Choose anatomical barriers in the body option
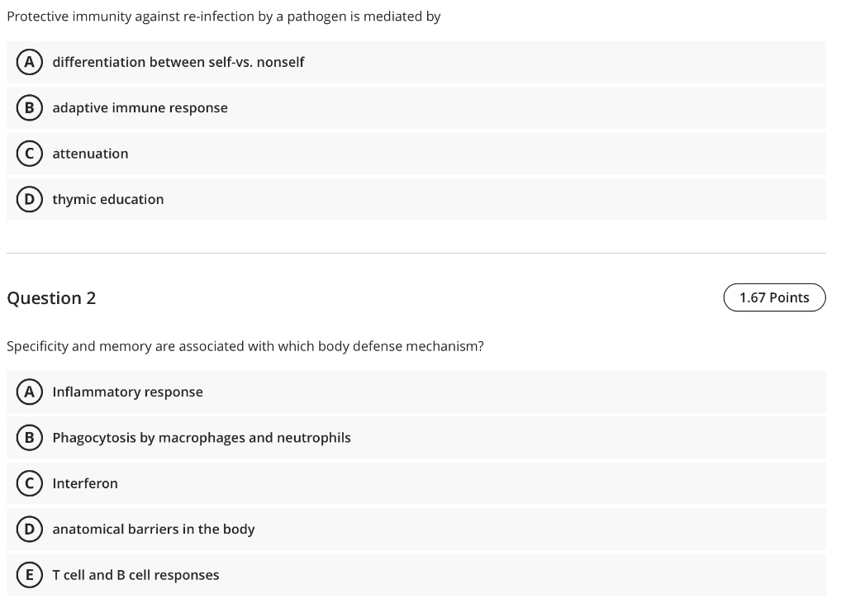The image size is (846, 613). tap(154, 529)
